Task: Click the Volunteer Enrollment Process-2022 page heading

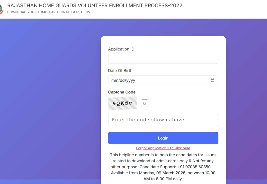Action: pyautogui.click(x=95, y=5)
